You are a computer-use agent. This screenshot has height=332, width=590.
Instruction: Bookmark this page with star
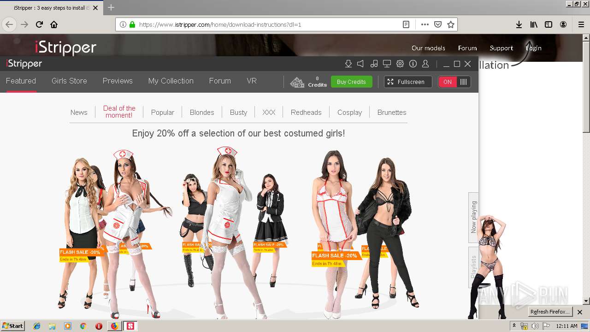point(451,24)
